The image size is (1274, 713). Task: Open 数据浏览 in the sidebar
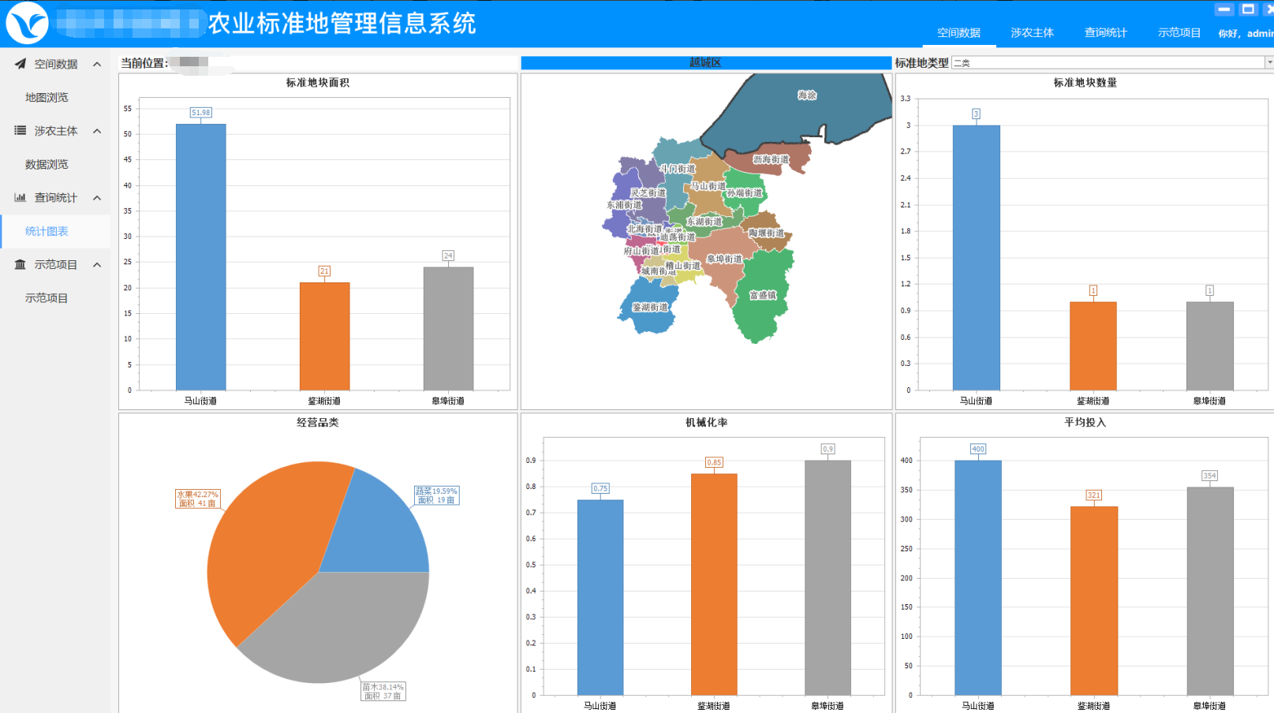(47, 165)
